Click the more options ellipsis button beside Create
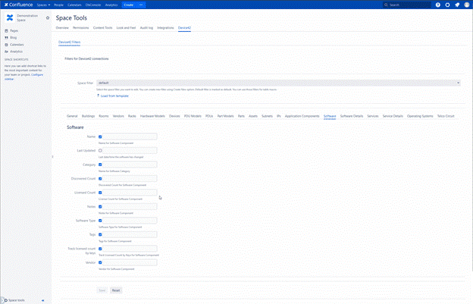This screenshot has width=473, height=304. pos(142,5)
